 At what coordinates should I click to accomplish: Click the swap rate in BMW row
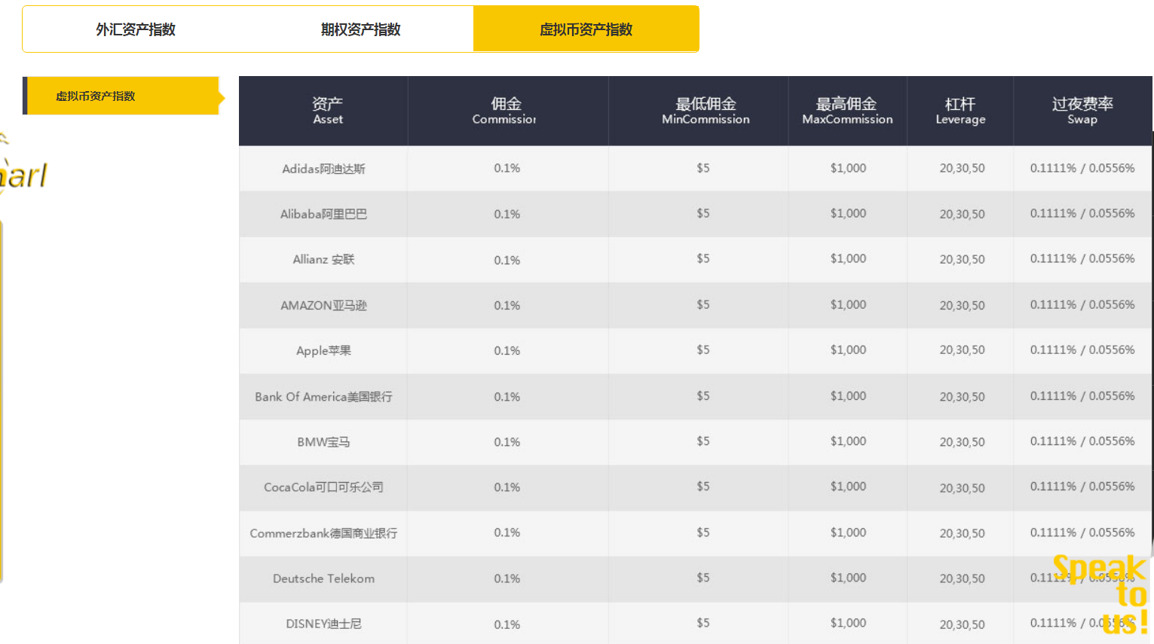pos(1082,441)
